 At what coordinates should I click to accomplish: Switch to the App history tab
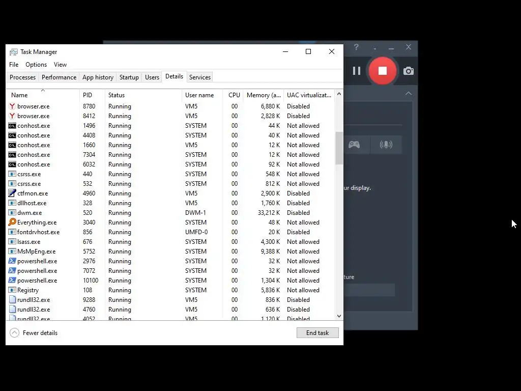pyautogui.click(x=98, y=77)
